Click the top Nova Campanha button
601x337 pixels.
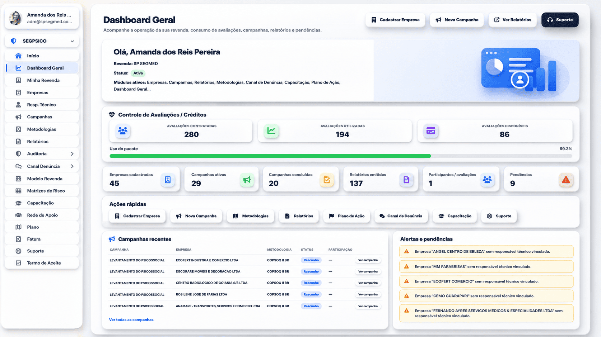coord(457,20)
